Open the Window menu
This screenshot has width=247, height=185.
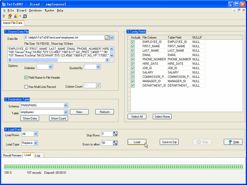point(49,10)
